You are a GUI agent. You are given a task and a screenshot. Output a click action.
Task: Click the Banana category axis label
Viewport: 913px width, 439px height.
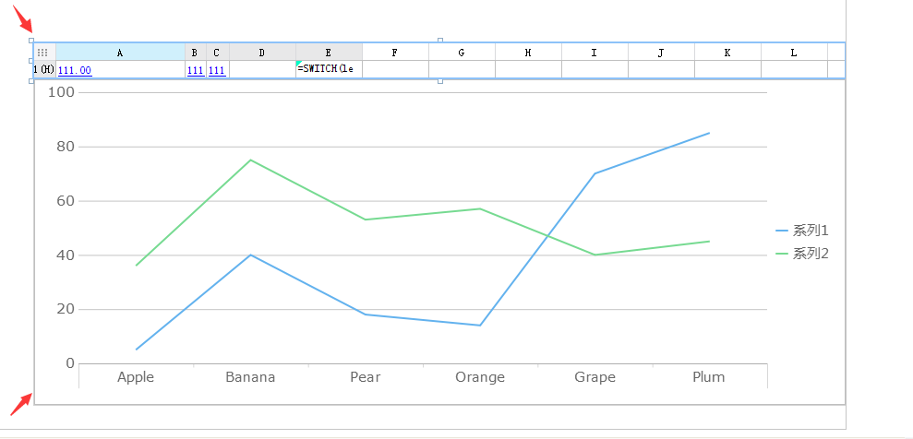point(250,376)
